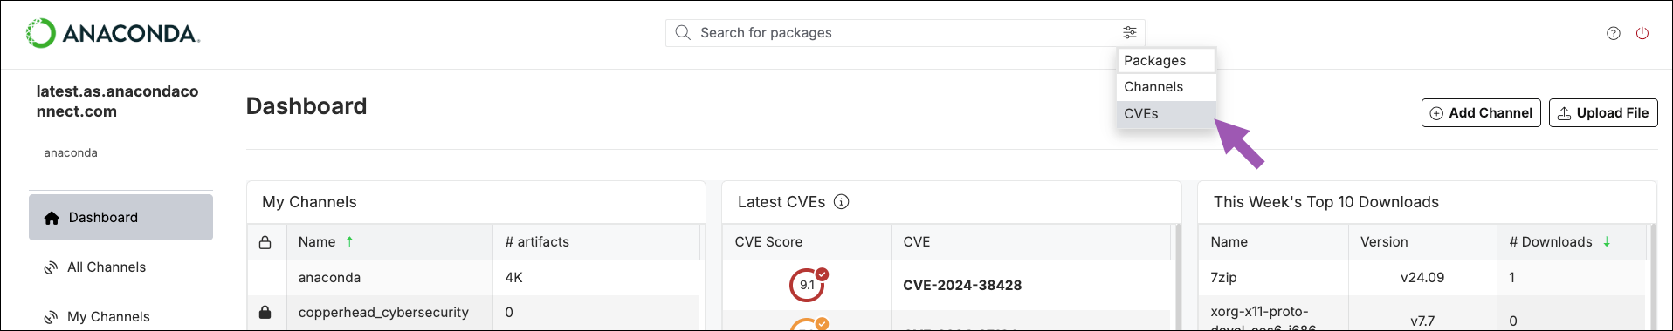Click the lock column header icon

[265, 242]
